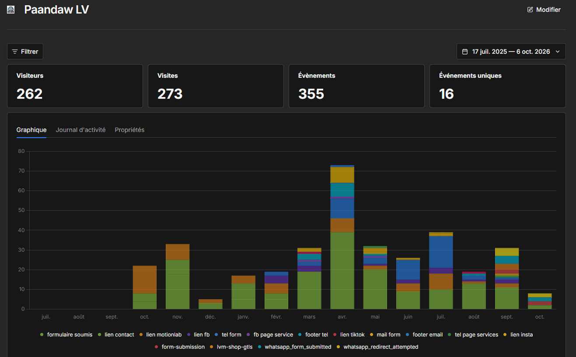The image size is (576, 357).
Task: Click the tallest bar above avr.
Action: 342,237
